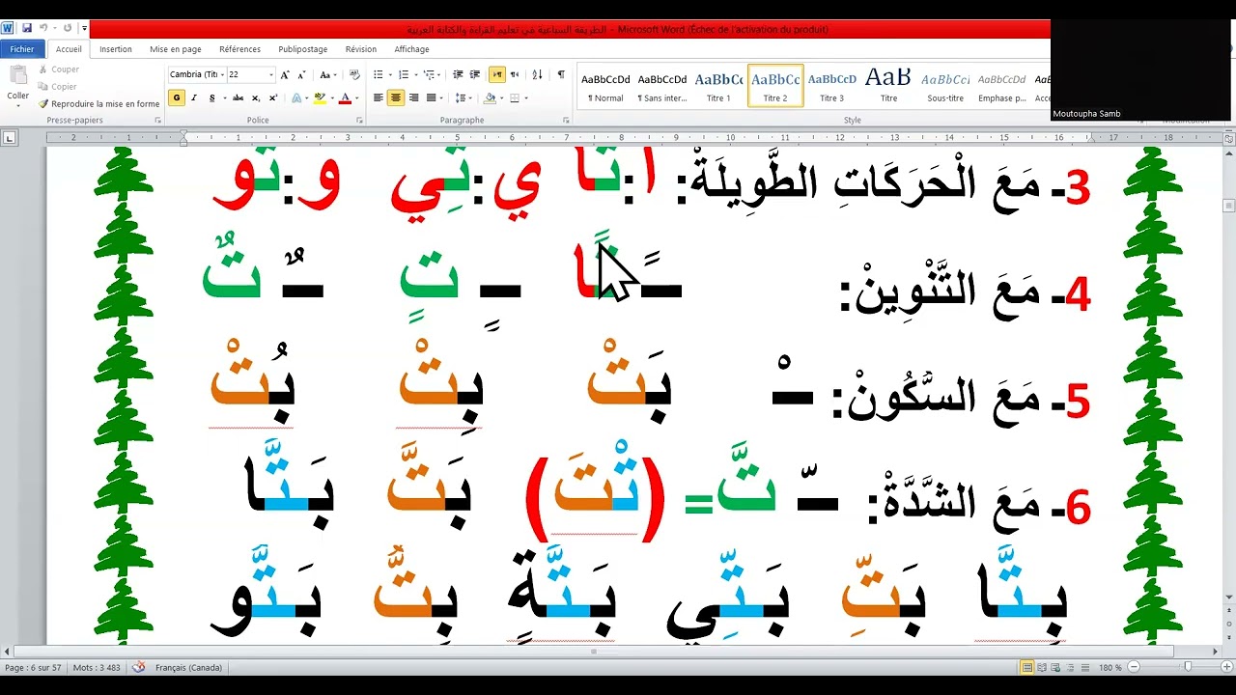The width and height of the screenshot is (1236, 695).
Task: Clear formatting with the eraser icon
Action: coord(354,74)
